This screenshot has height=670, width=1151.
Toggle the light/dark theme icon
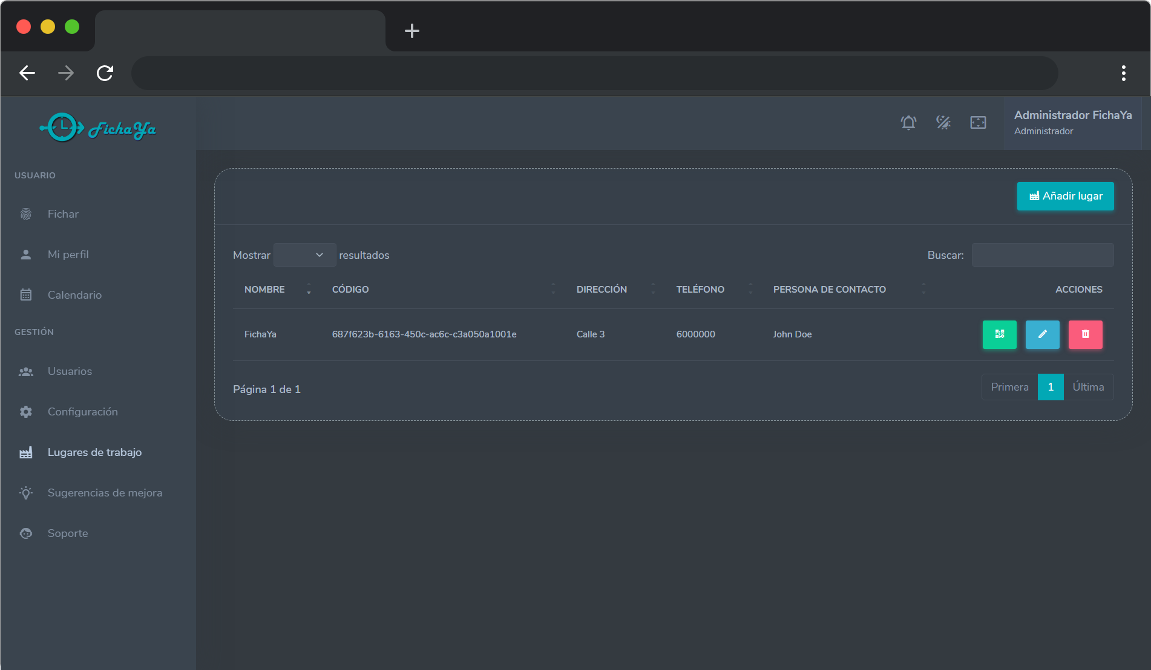click(943, 123)
